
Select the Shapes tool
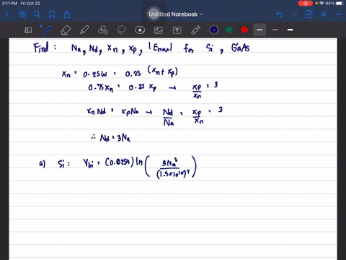tap(102, 30)
